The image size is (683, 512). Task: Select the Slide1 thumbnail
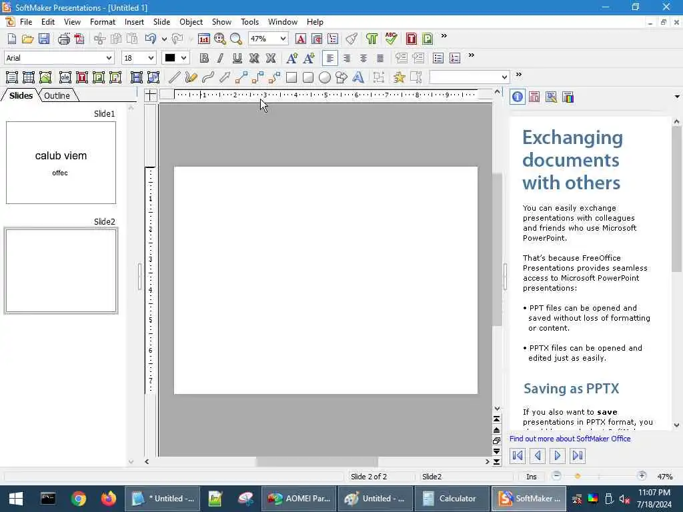(61, 163)
